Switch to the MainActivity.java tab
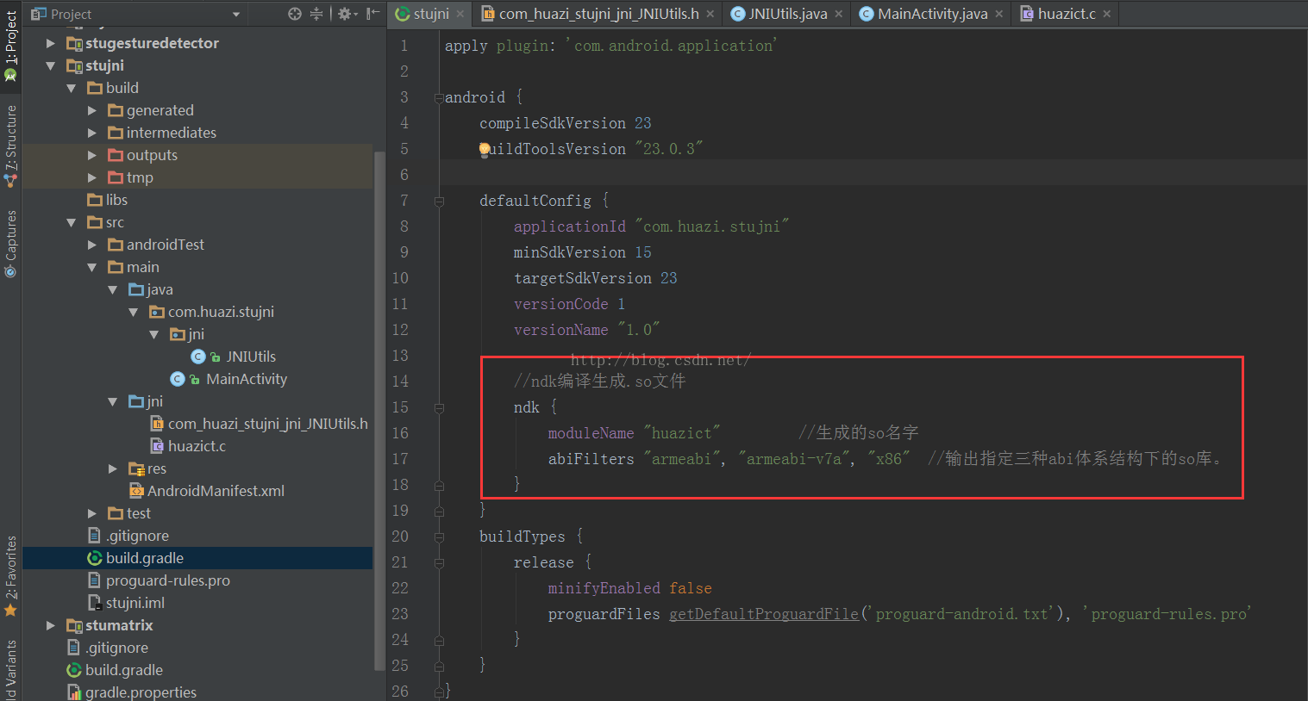Image resolution: width=1308 pixels, height=701 pixels. [932, 14]
